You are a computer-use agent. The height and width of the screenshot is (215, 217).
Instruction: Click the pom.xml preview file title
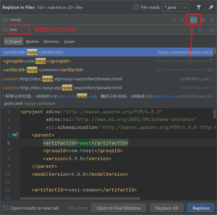13,103
